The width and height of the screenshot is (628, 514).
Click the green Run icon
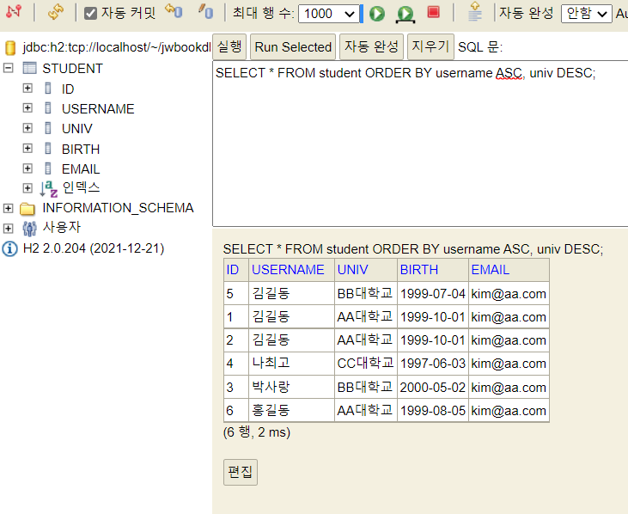(377, 14)
